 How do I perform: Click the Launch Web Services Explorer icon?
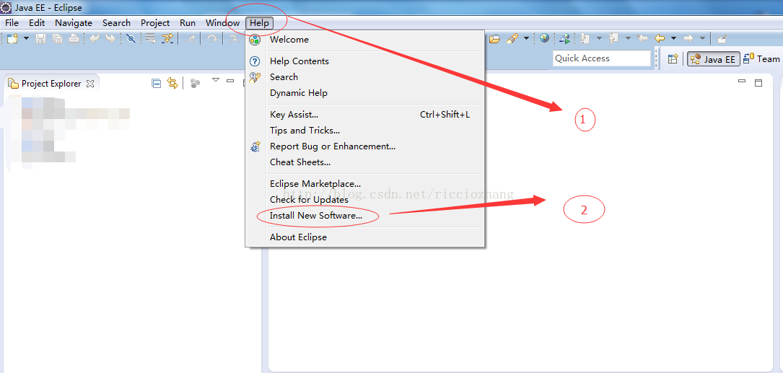[x=565, y=38]
